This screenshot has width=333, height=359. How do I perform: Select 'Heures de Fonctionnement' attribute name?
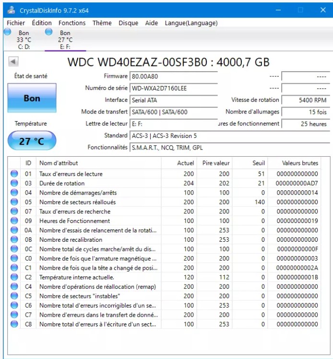pyautogui.click(x=74, y=221)
